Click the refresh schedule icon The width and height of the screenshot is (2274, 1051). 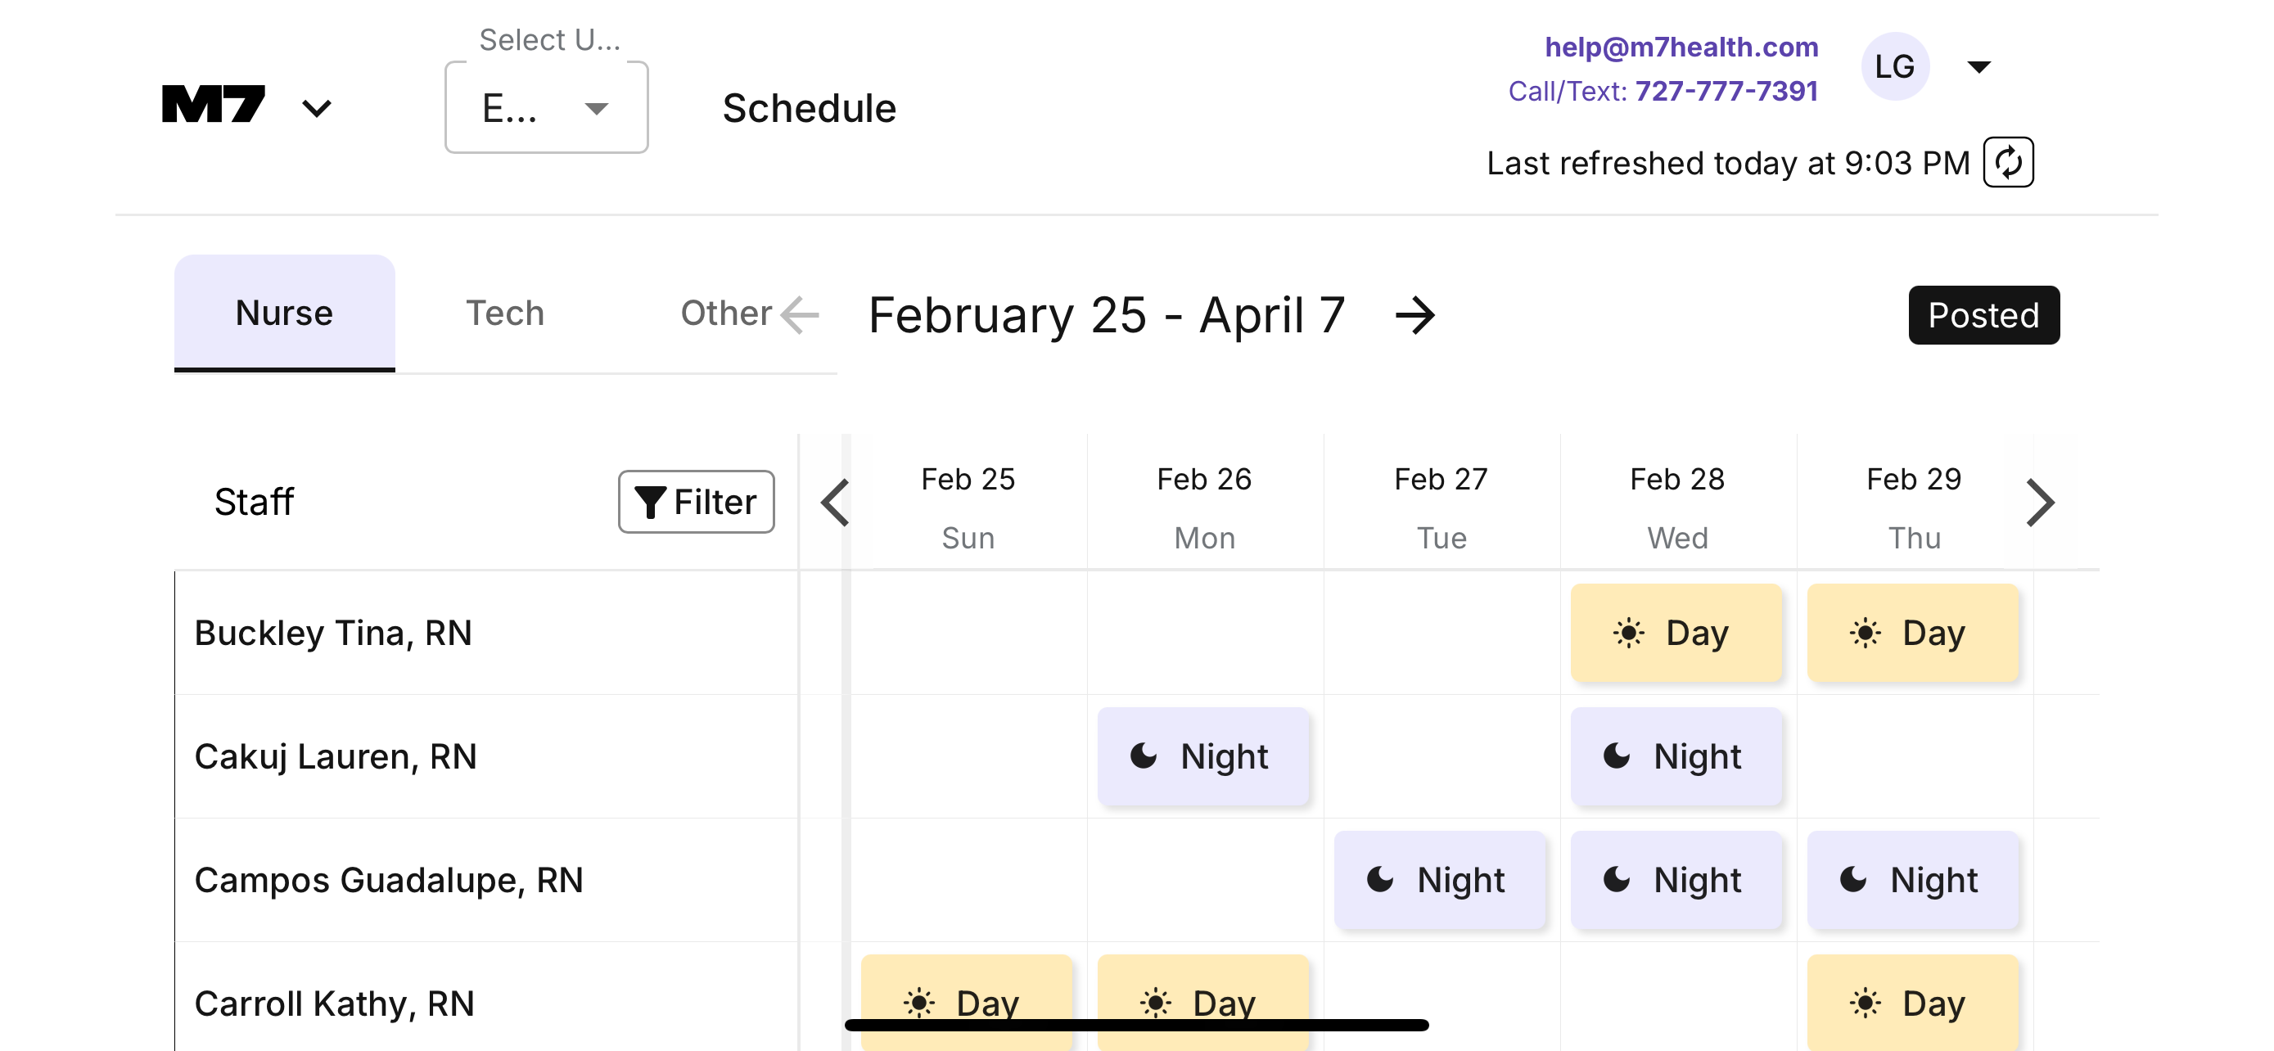coord(2007,162)
